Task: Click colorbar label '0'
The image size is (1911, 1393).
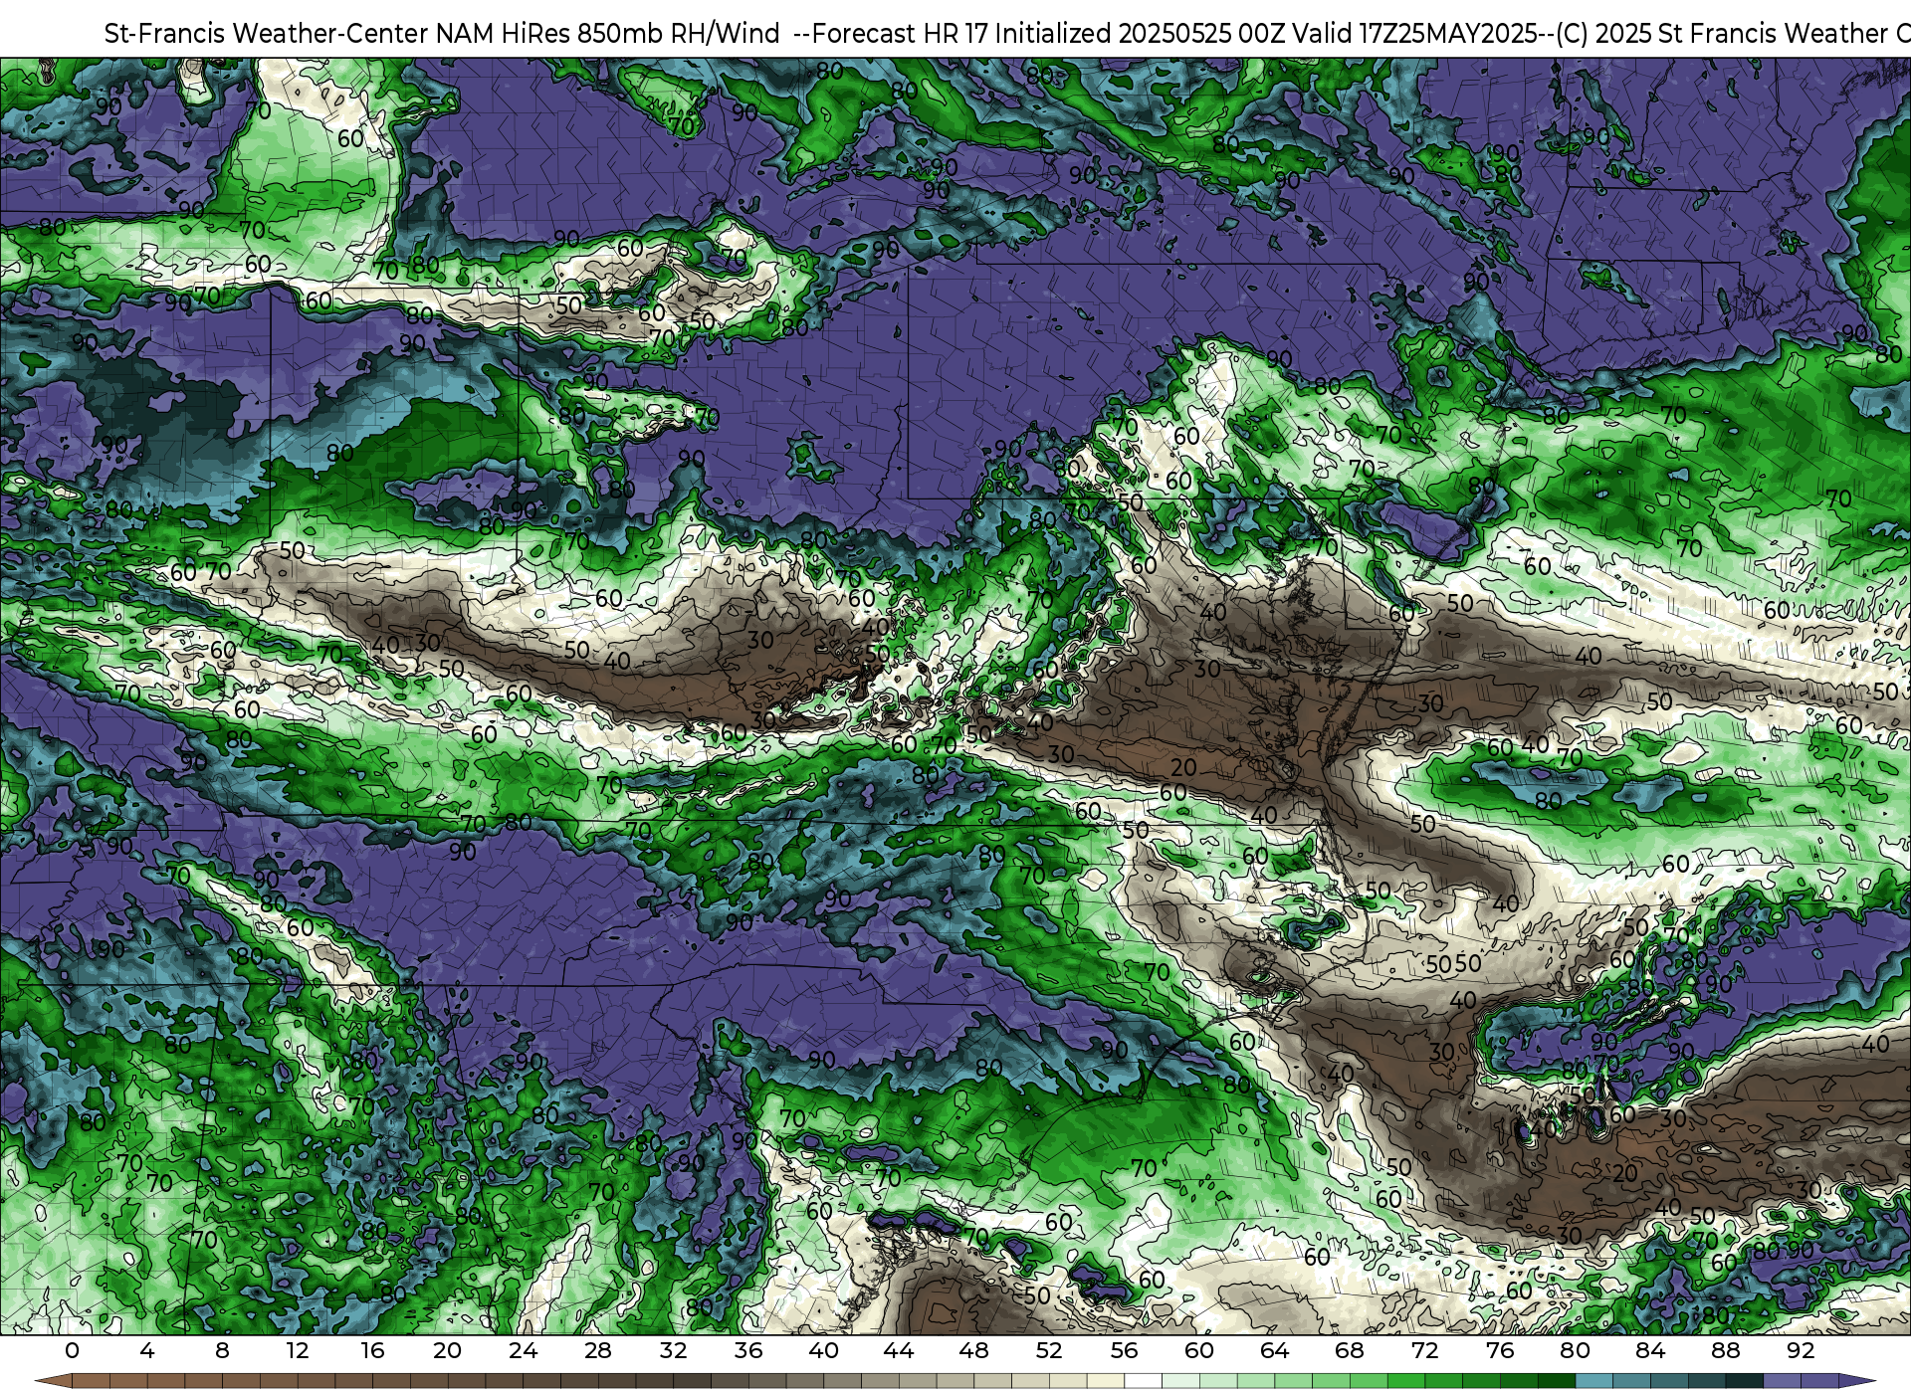Action: pos(72,1350)
